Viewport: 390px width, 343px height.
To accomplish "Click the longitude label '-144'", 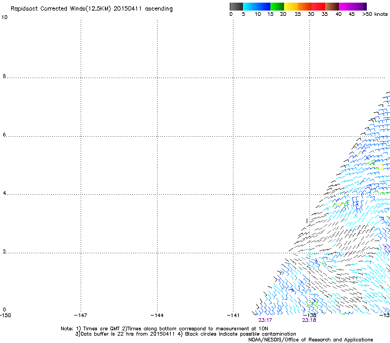I will (x=157, y=316).
